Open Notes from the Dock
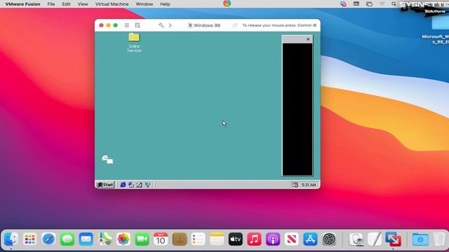 217,239
